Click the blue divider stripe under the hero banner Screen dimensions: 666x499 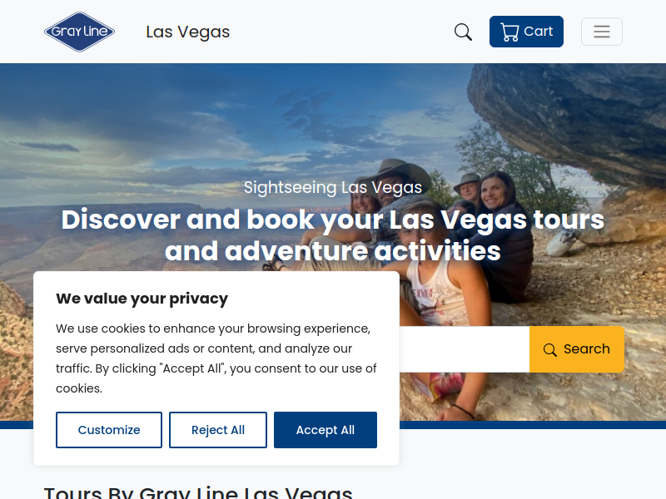533,425
